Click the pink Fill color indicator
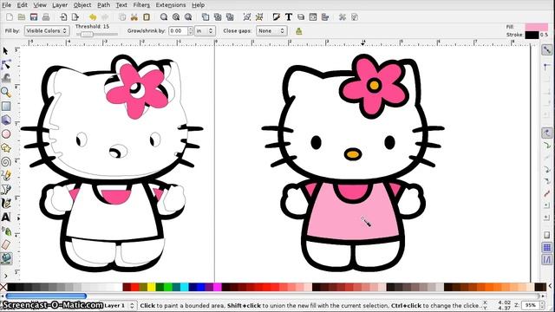This screenshot has height=312, width=555. pos(537,27)
